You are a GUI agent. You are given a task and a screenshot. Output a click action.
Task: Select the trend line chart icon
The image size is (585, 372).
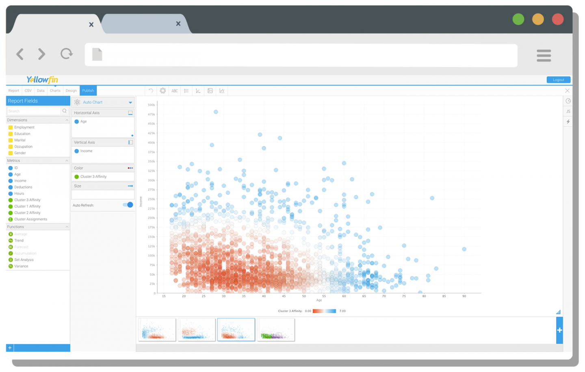point(198,90)
